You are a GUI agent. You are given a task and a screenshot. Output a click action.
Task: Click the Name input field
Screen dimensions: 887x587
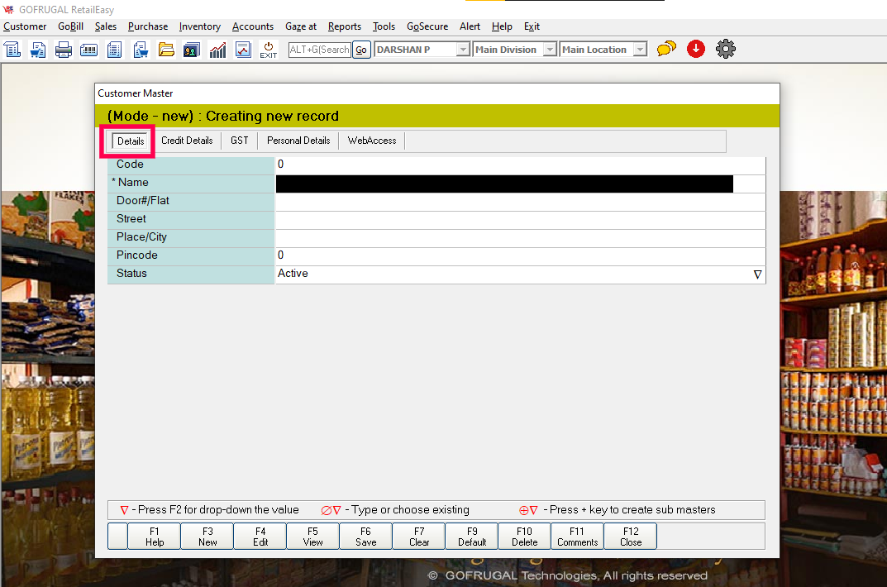tap(521, 184)
